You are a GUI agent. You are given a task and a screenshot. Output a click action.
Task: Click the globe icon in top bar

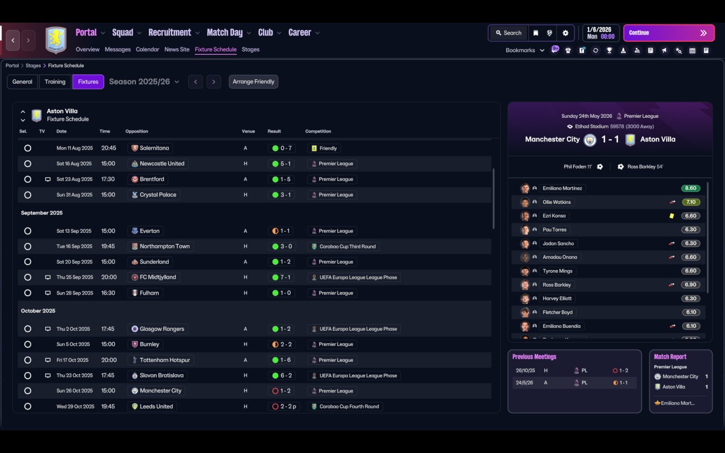click(549, 33)
